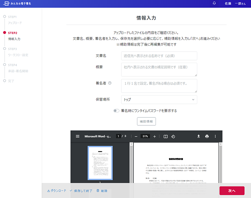Viewport: 251px width, 198px height.
Task: Click into the 文書名 input field
Action: point(159,56)
